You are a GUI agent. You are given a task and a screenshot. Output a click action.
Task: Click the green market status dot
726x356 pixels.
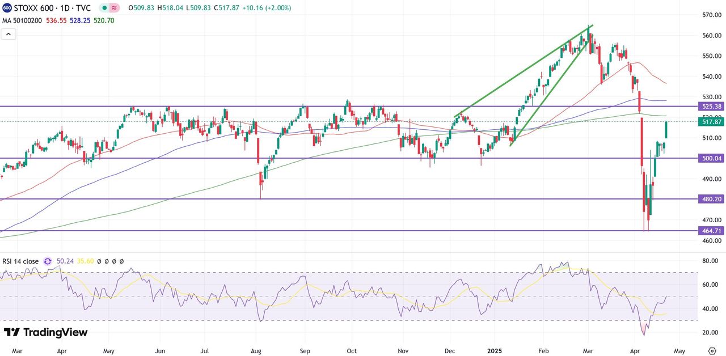point(104,8)
